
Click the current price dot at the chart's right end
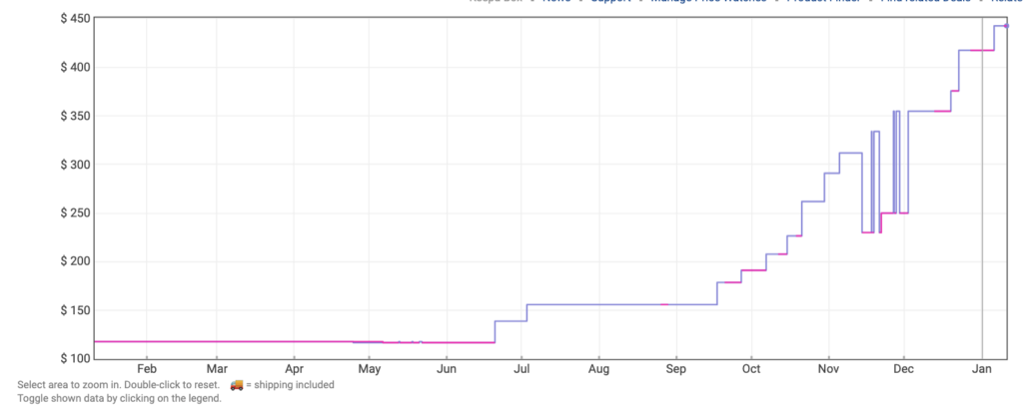(1006, 26)
